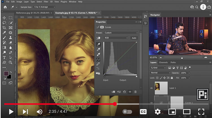This screenshot has height=118, width=212.
Task: Select the Type tool
Action: [4, 57]
